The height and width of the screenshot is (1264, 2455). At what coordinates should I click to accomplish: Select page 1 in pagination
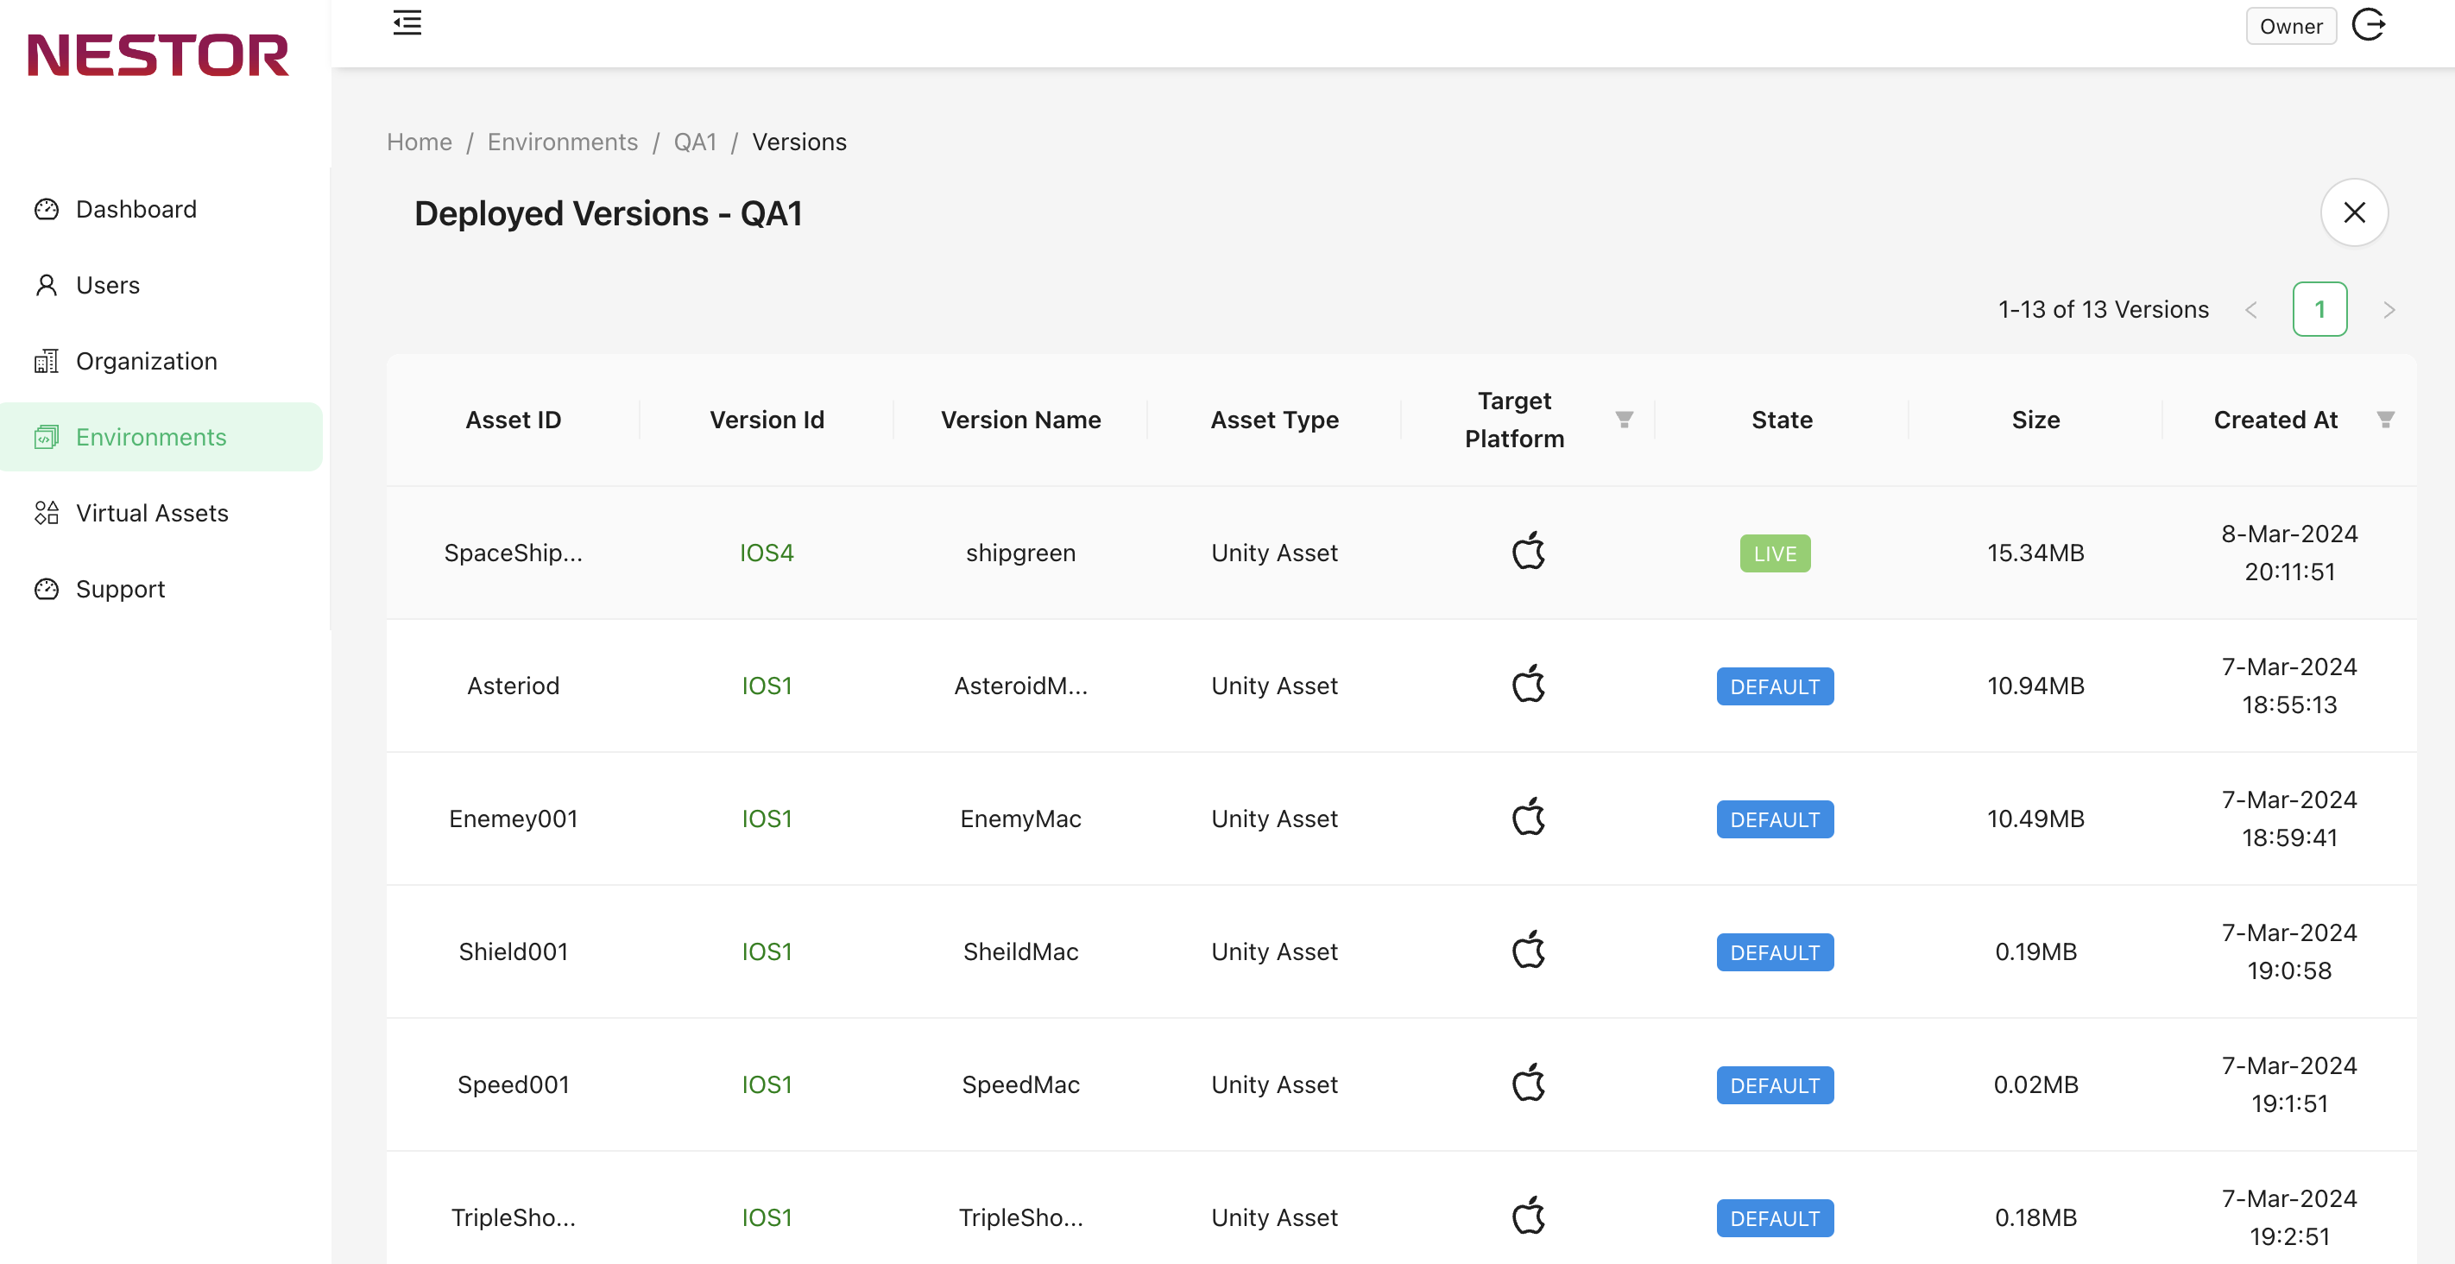[x=2319, y=310]
